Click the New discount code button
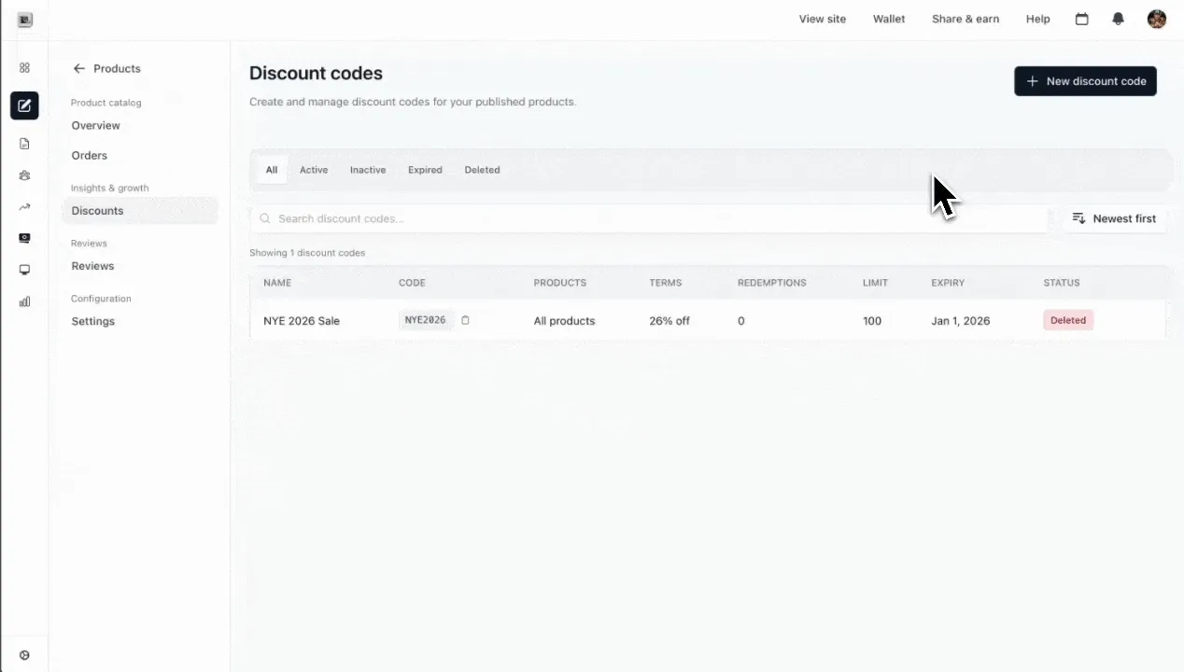Viewport: 1184px width, 672px height. (x=1085, y=81)
